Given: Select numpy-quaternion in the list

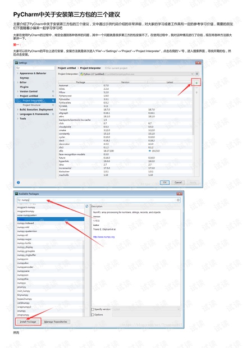Looking at the screenshot, I should tap(51, 231).
